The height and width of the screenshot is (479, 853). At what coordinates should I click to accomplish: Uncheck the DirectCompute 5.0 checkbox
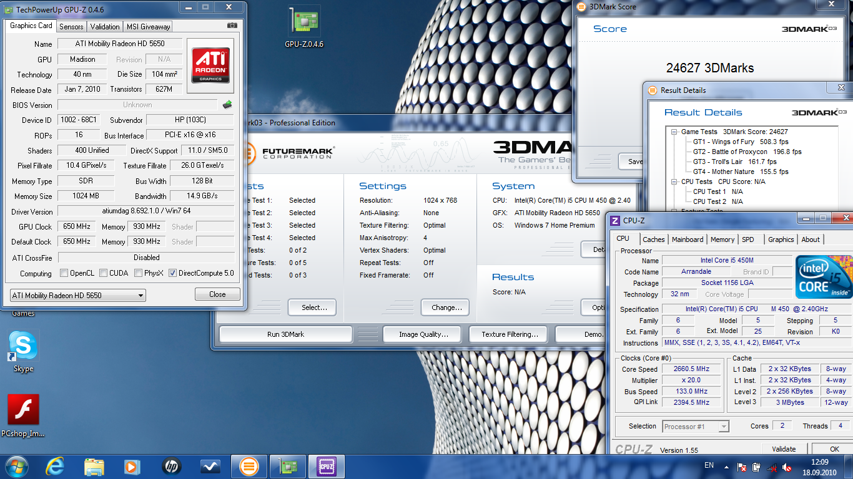point(172,273)
